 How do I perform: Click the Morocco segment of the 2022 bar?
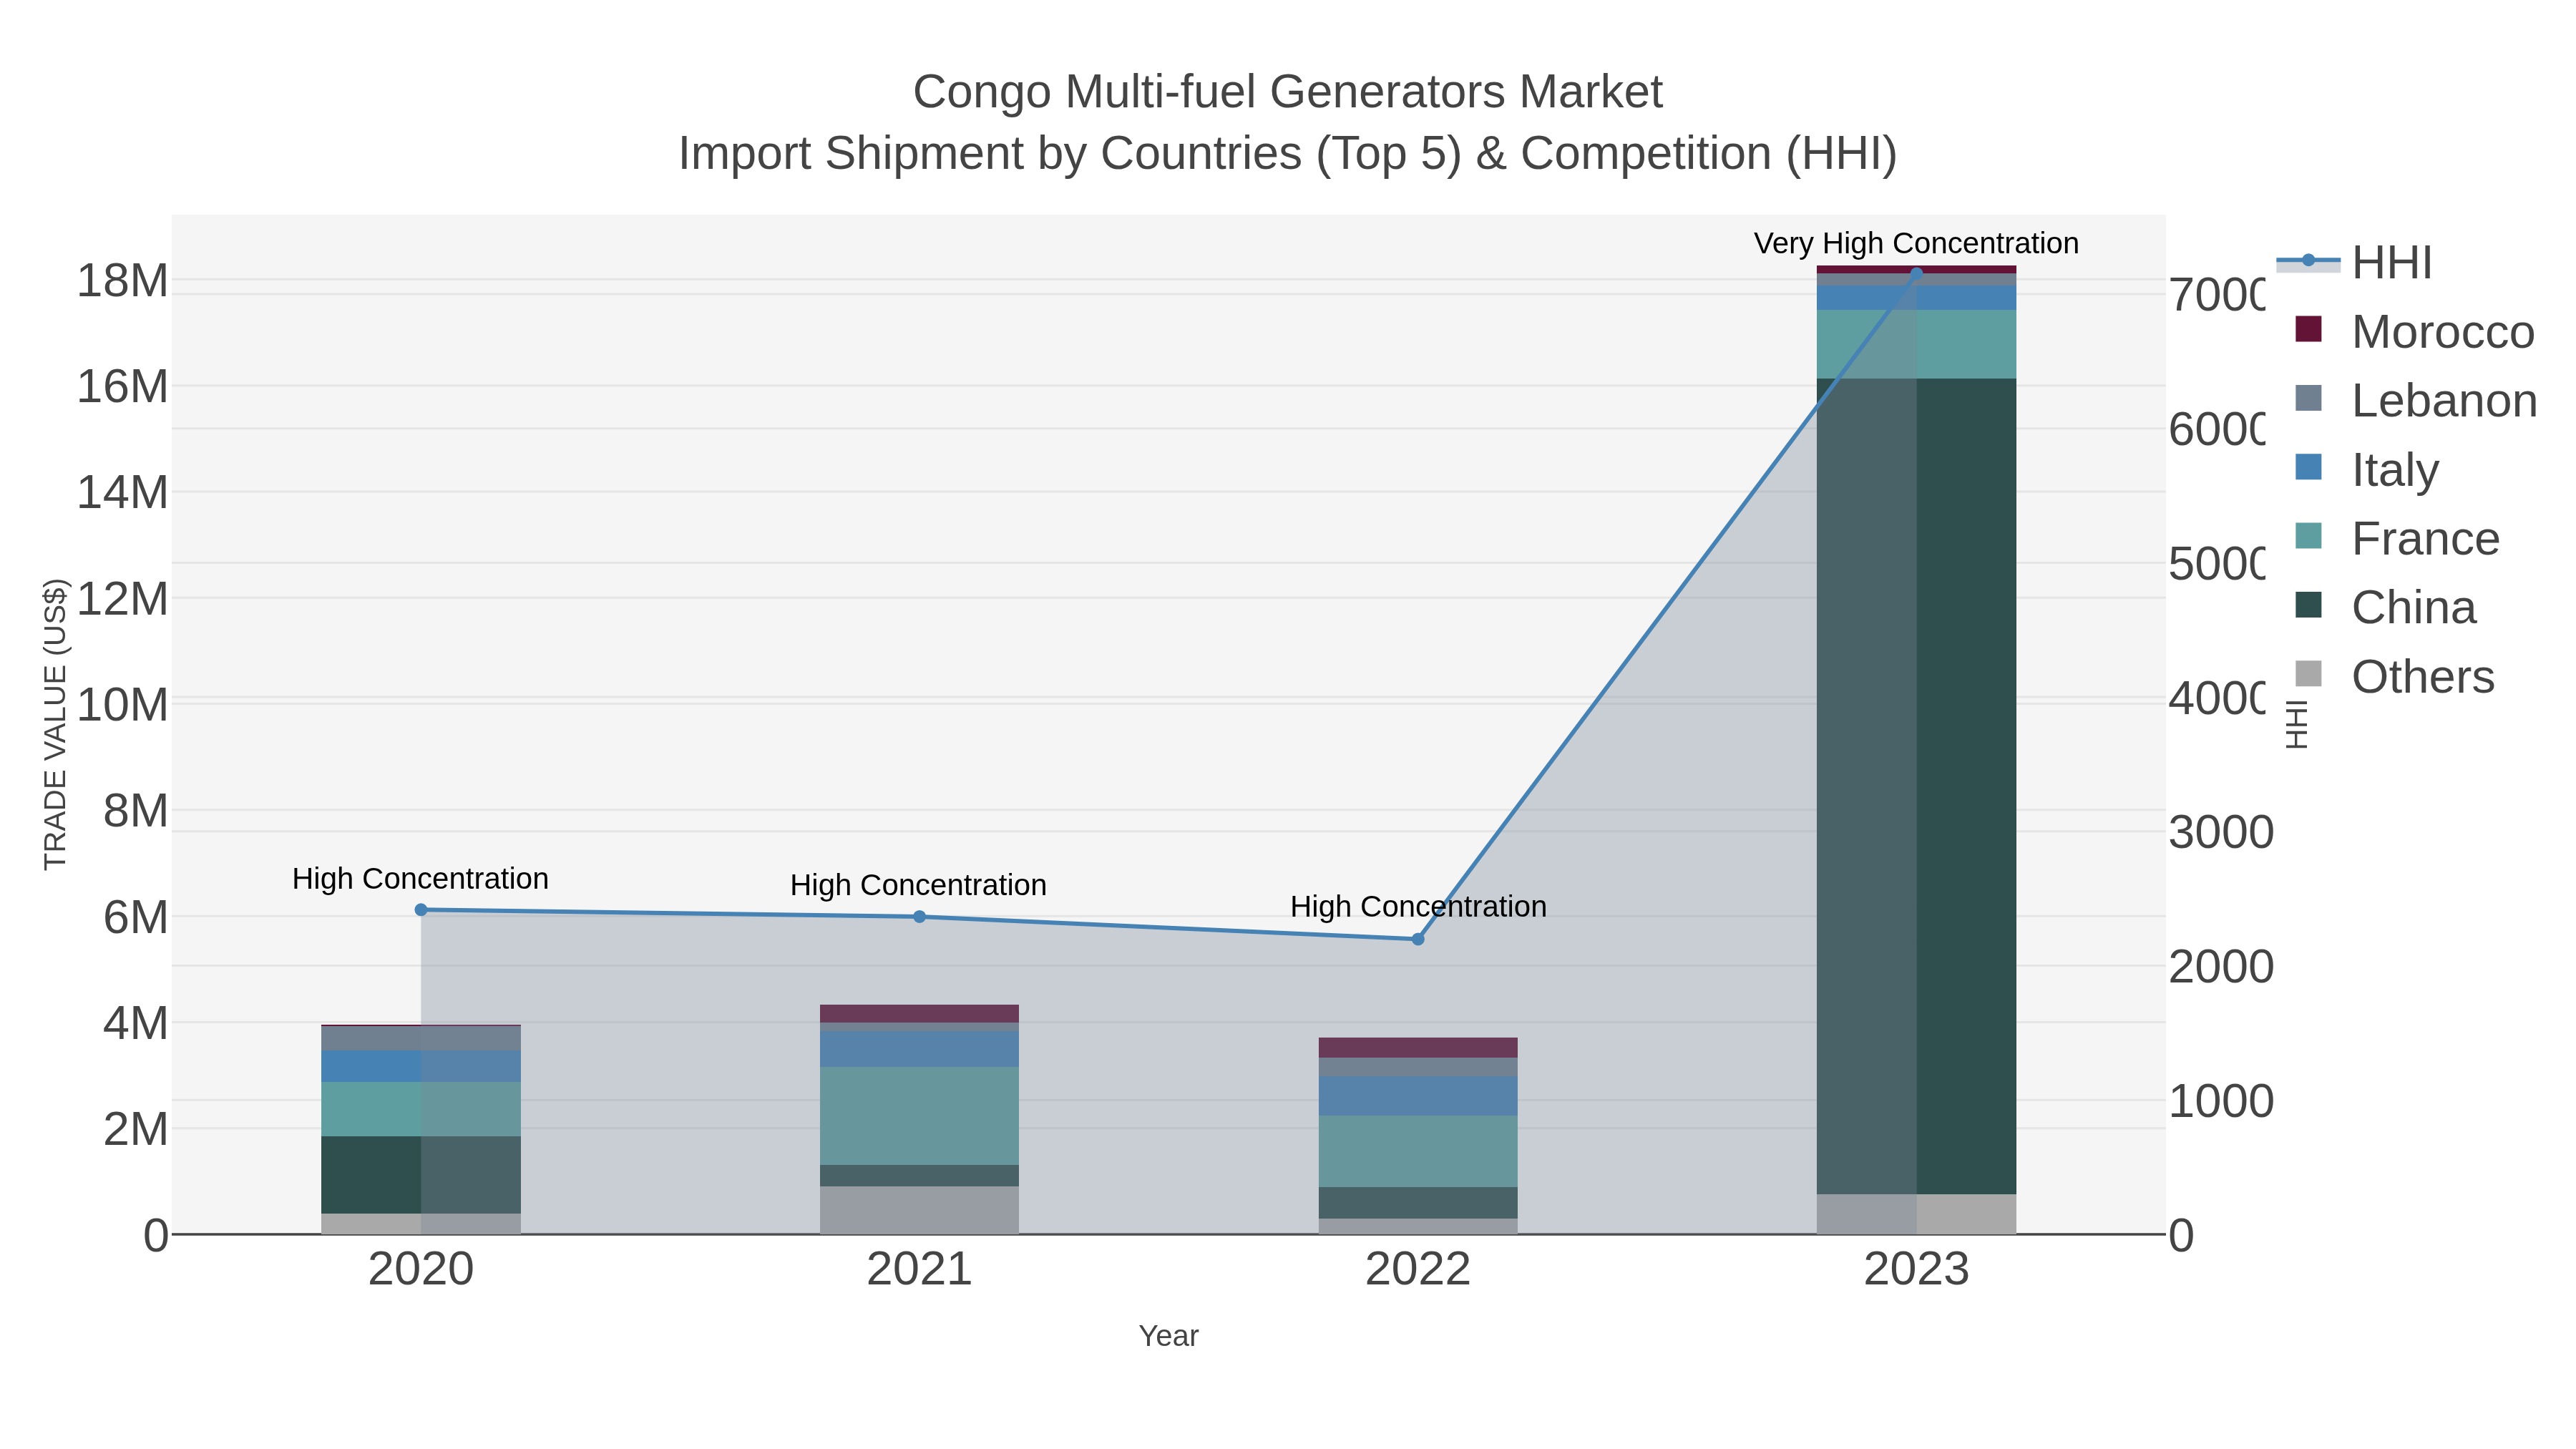(x=1418, y=1048)
